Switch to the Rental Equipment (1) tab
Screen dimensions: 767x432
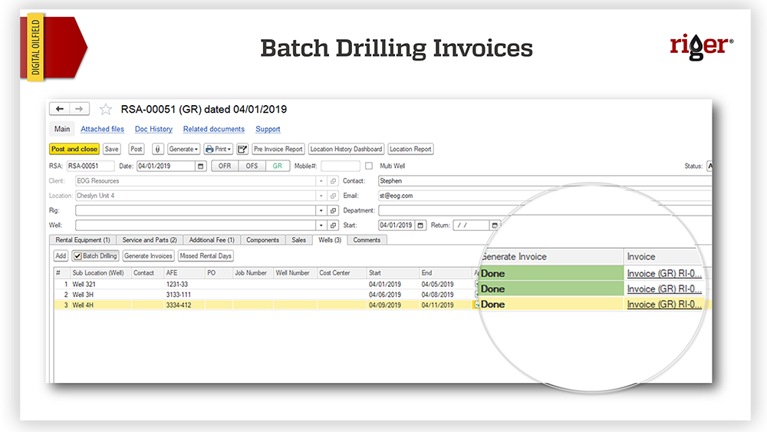(83, 240)
